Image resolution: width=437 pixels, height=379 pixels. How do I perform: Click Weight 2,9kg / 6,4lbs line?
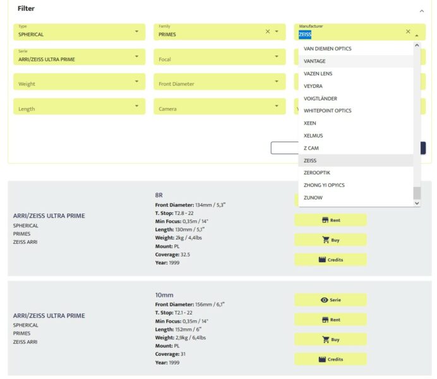pyautogui.click(x=181, y=337)
